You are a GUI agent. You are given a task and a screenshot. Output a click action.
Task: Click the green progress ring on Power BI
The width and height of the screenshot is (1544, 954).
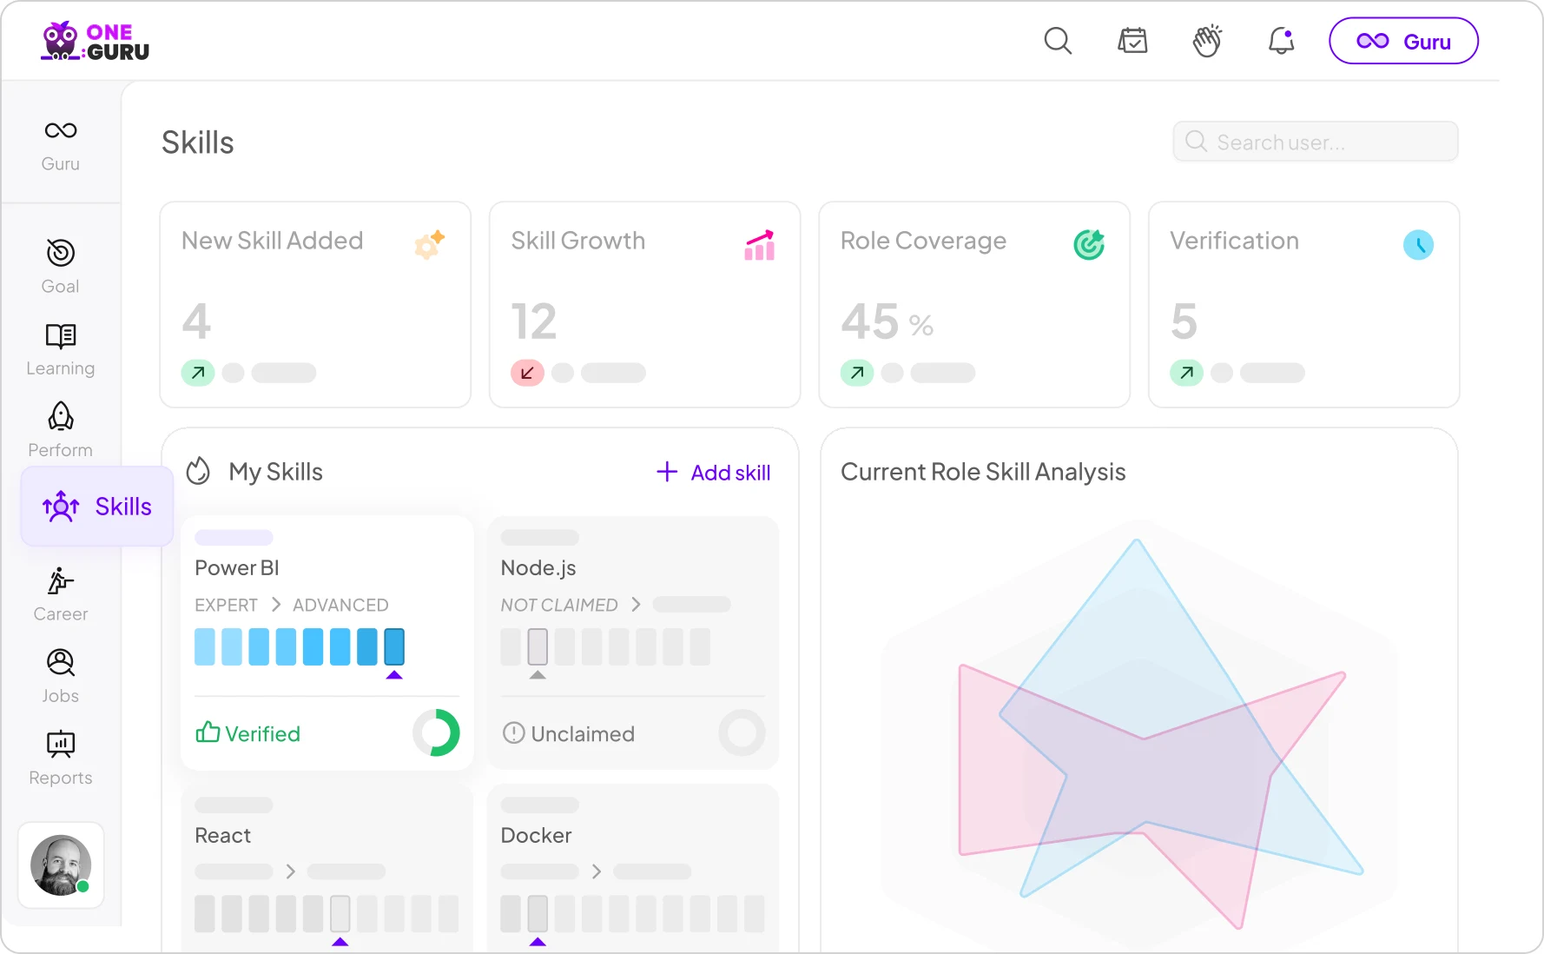click(x=436, y=732)
